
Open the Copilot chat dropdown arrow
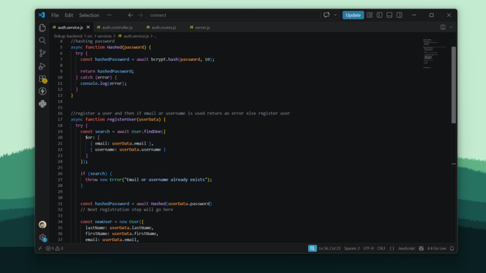[335, 15]
